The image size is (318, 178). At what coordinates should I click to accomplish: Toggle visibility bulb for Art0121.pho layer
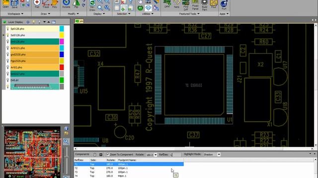coord(8,48)
